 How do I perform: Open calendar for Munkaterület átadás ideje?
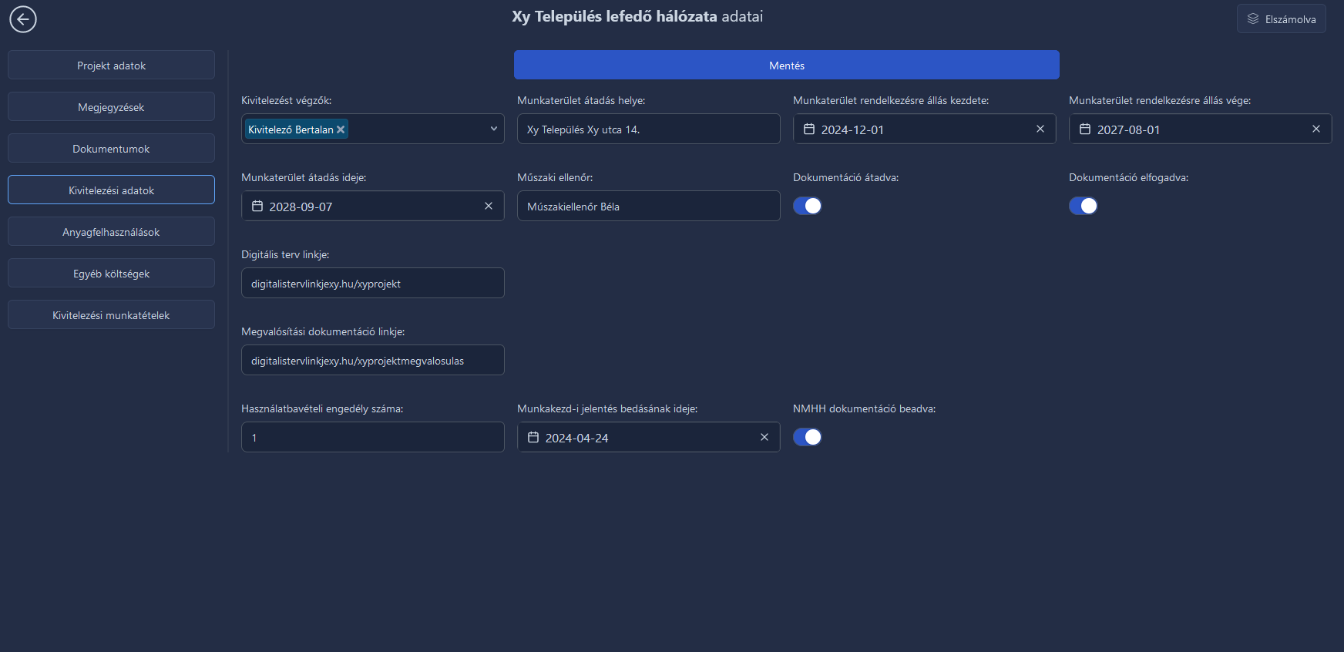click(x=257, y=207)
